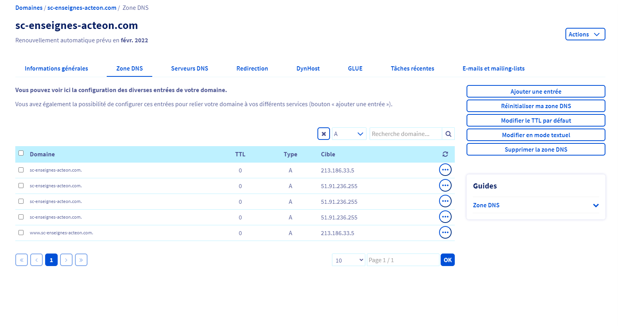The image size is (618, 326).
Task: Click Ajouter une entrée button
Action: pos(536,92)
